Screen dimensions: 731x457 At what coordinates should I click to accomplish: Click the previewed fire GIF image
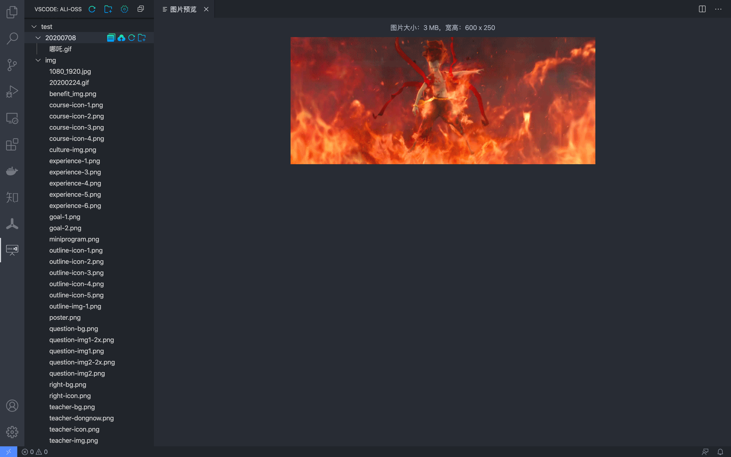(x=443, y=101)
